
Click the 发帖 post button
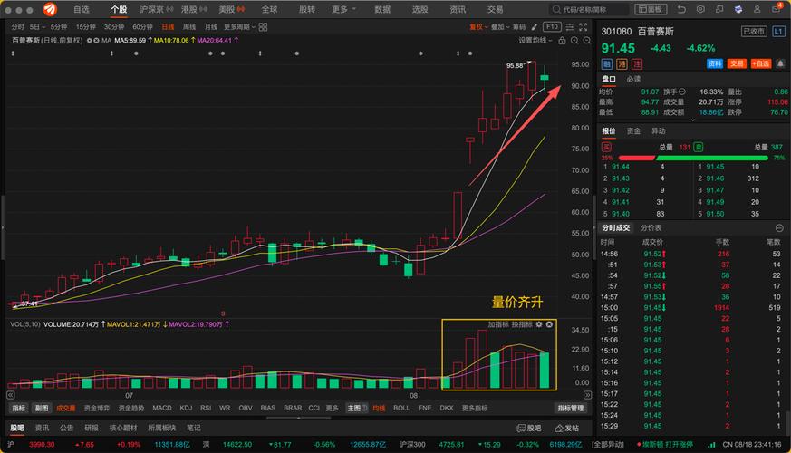(566, 429)
